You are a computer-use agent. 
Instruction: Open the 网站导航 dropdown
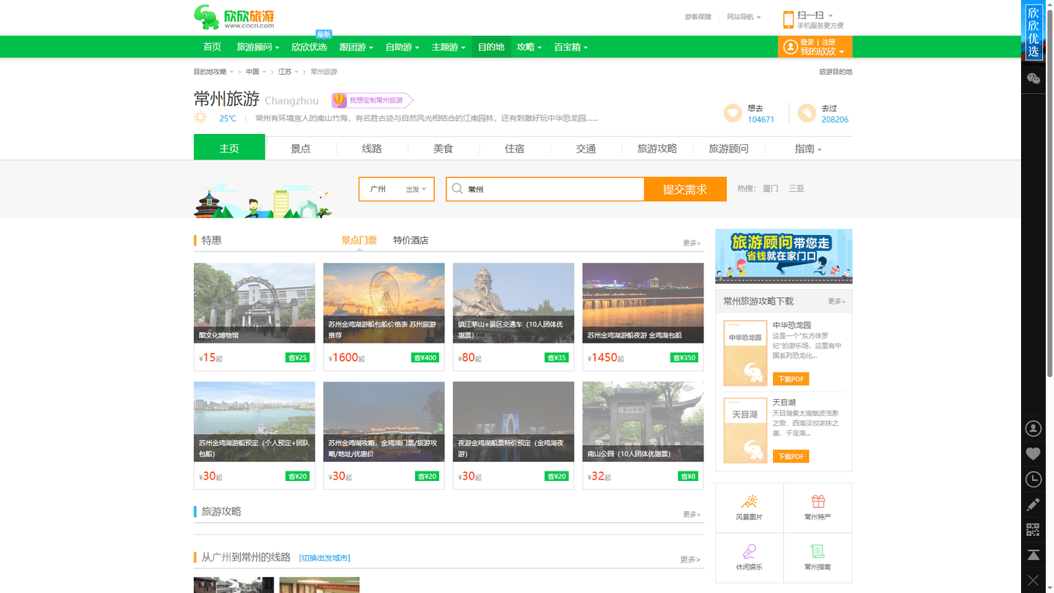click(744, 17)
